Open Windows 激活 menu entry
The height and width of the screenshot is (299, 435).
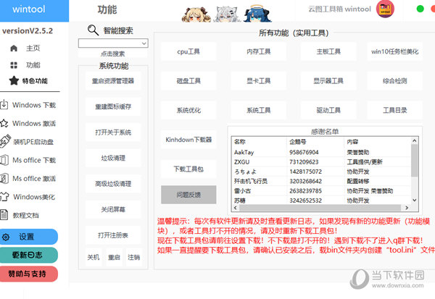[34, 123]
